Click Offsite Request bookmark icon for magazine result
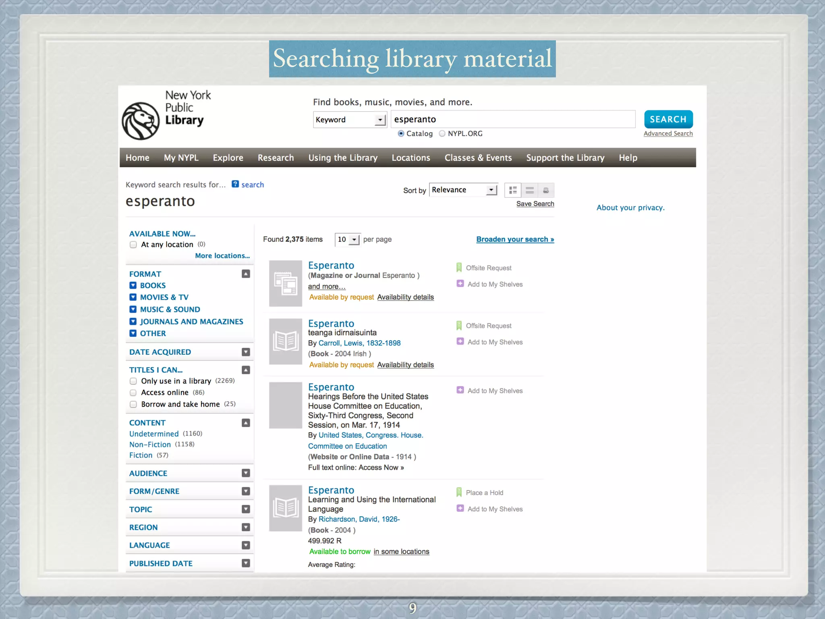The image size is (825, 619). (x=459, y=268)
